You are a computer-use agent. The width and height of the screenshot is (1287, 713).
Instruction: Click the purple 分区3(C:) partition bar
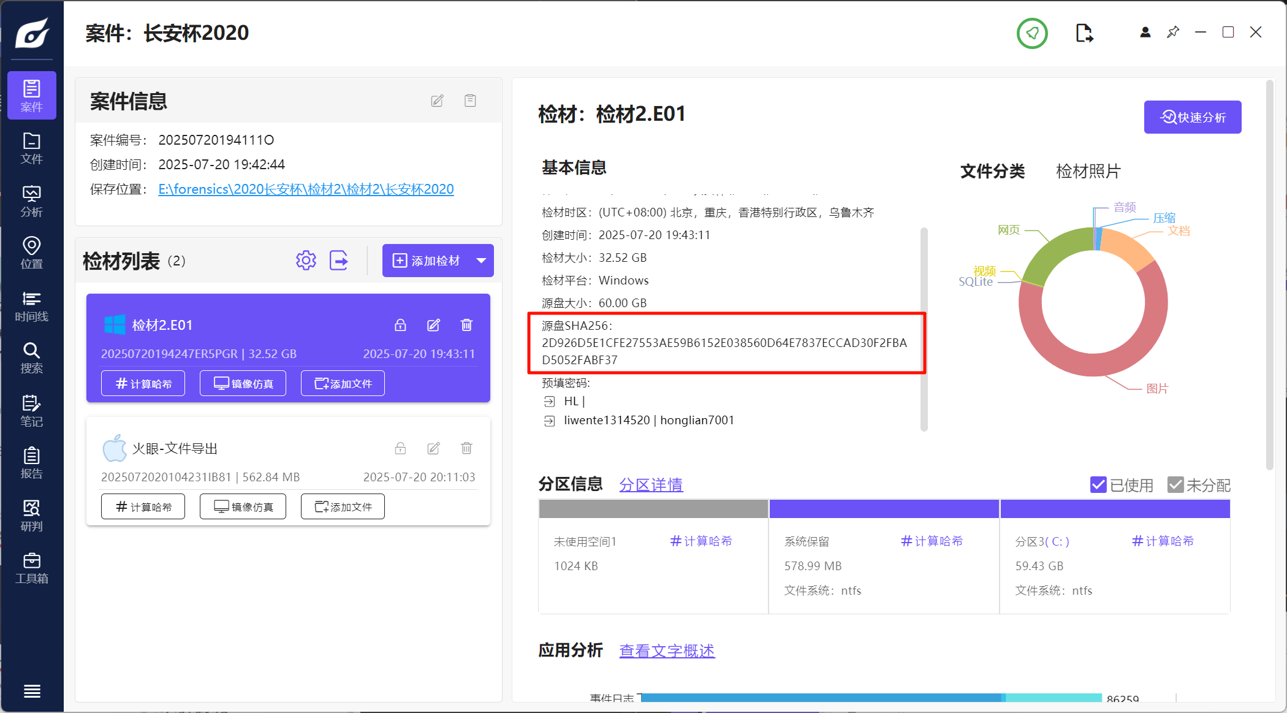point(1115,509)
